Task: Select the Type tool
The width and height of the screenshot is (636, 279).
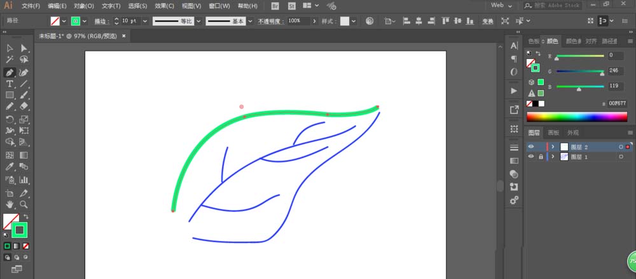Action: pyautogui.click(x=10, y=84)
